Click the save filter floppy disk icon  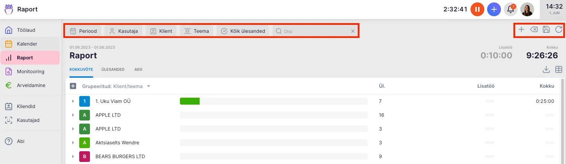pyautogui.click(x=546, y=30)
